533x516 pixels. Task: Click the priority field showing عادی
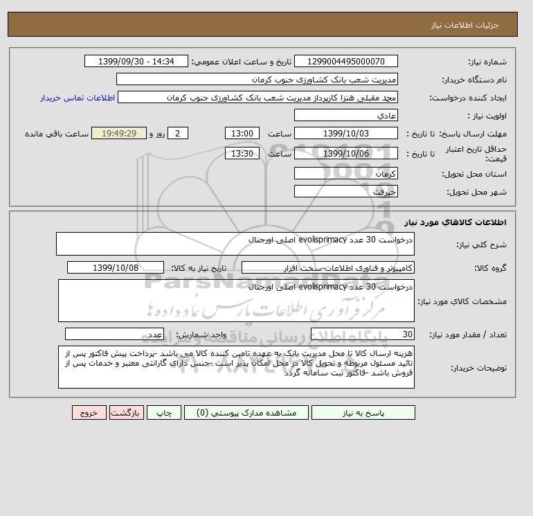pos(345,115)
